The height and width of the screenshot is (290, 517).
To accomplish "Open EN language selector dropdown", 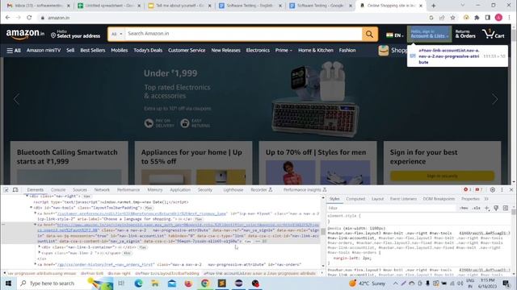I will tap(395, 35).
